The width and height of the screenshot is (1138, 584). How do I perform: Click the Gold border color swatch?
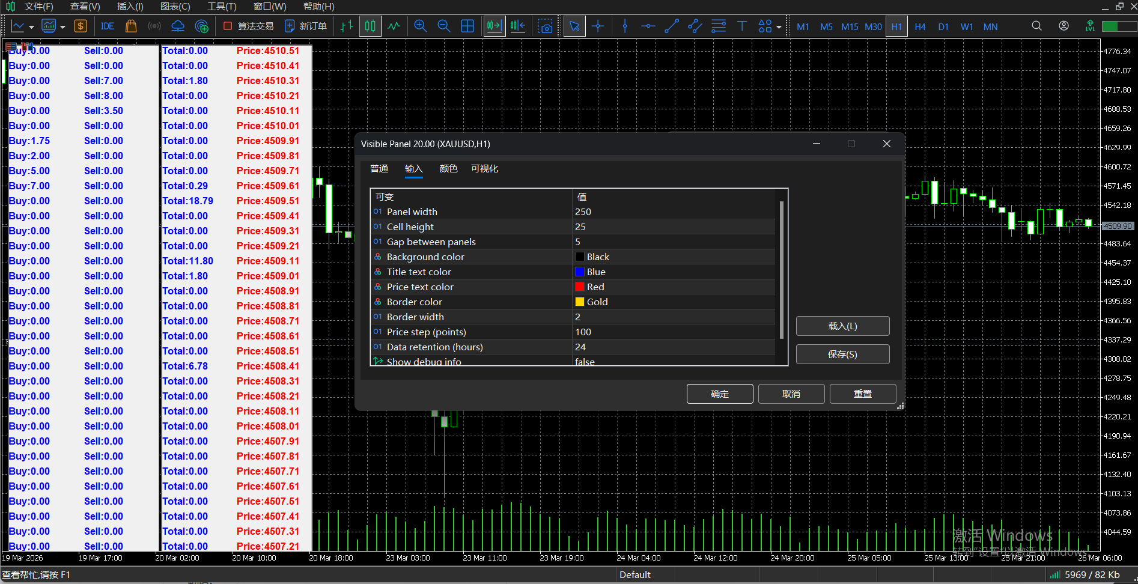pyautogui.click(x=580, y=302)
